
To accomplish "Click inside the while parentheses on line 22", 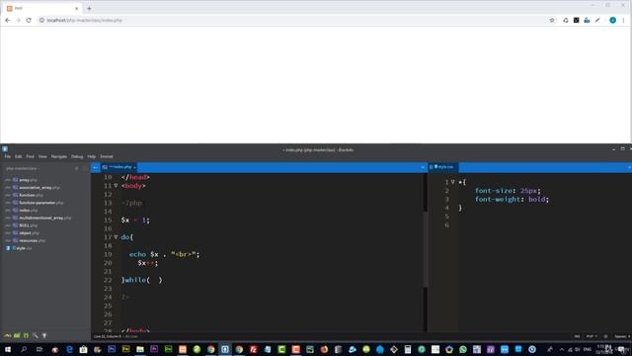I will (154, 280).
